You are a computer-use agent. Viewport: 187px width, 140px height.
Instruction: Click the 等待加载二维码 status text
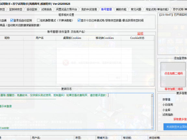(174, 89)
